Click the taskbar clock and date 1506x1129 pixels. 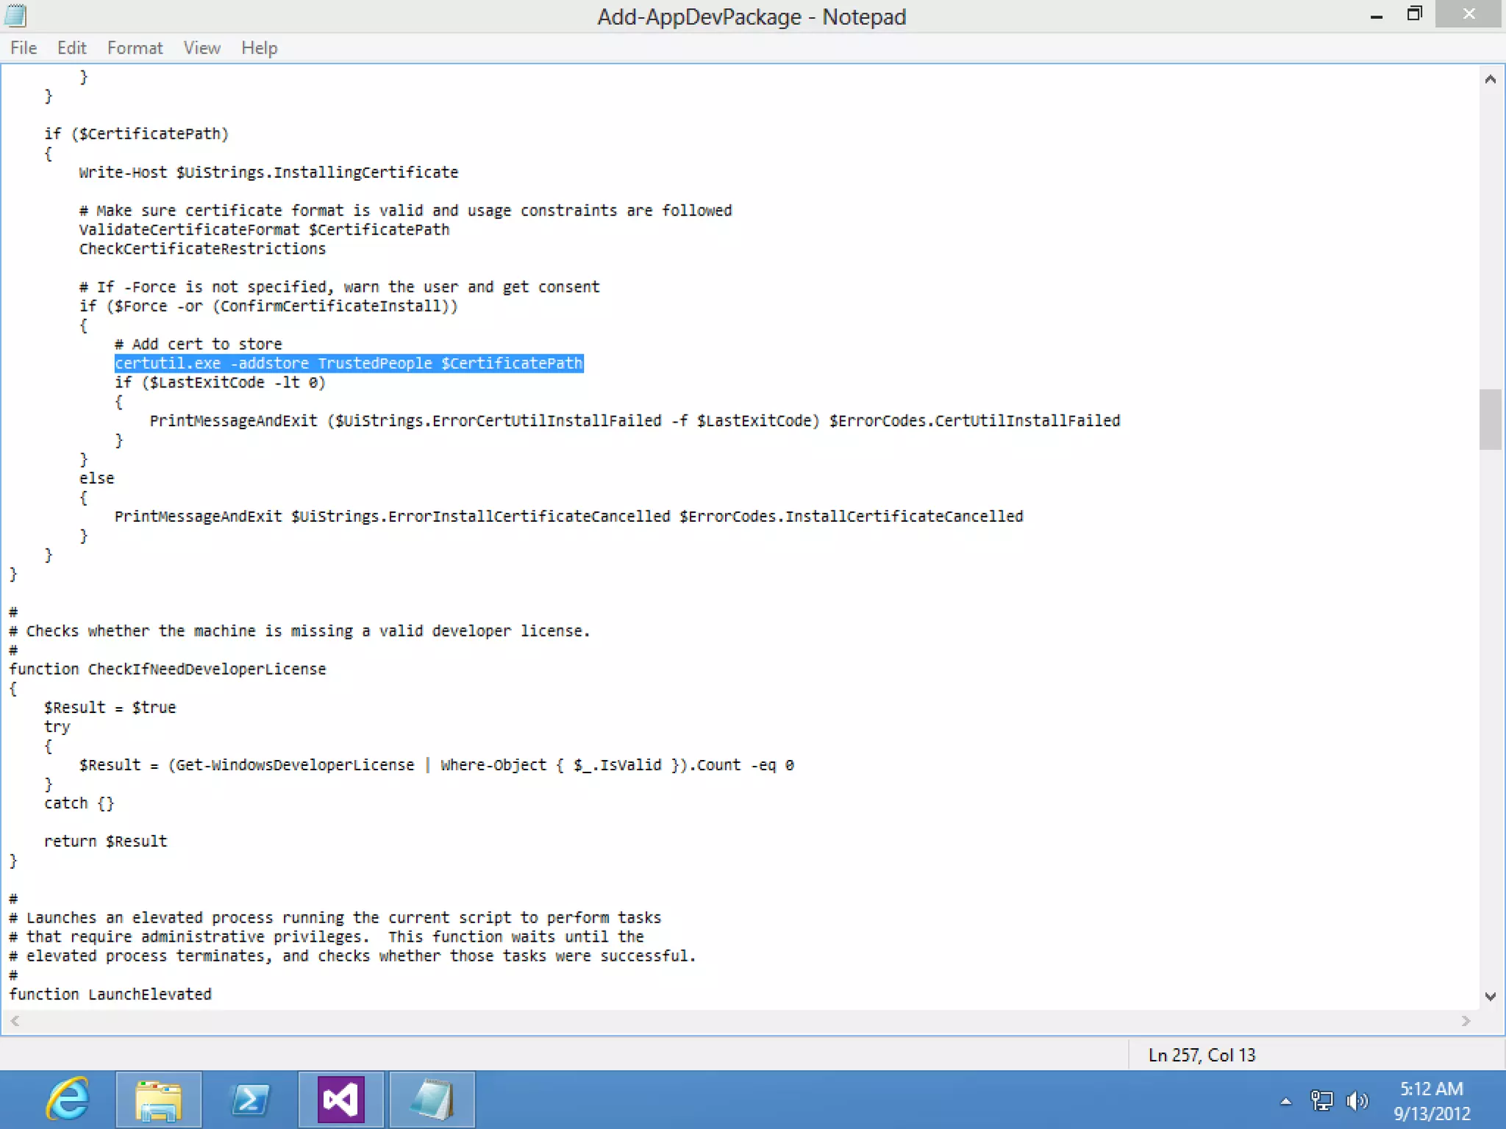[x=1431, y=1100]
